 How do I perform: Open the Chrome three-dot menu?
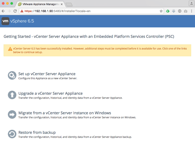191,11
